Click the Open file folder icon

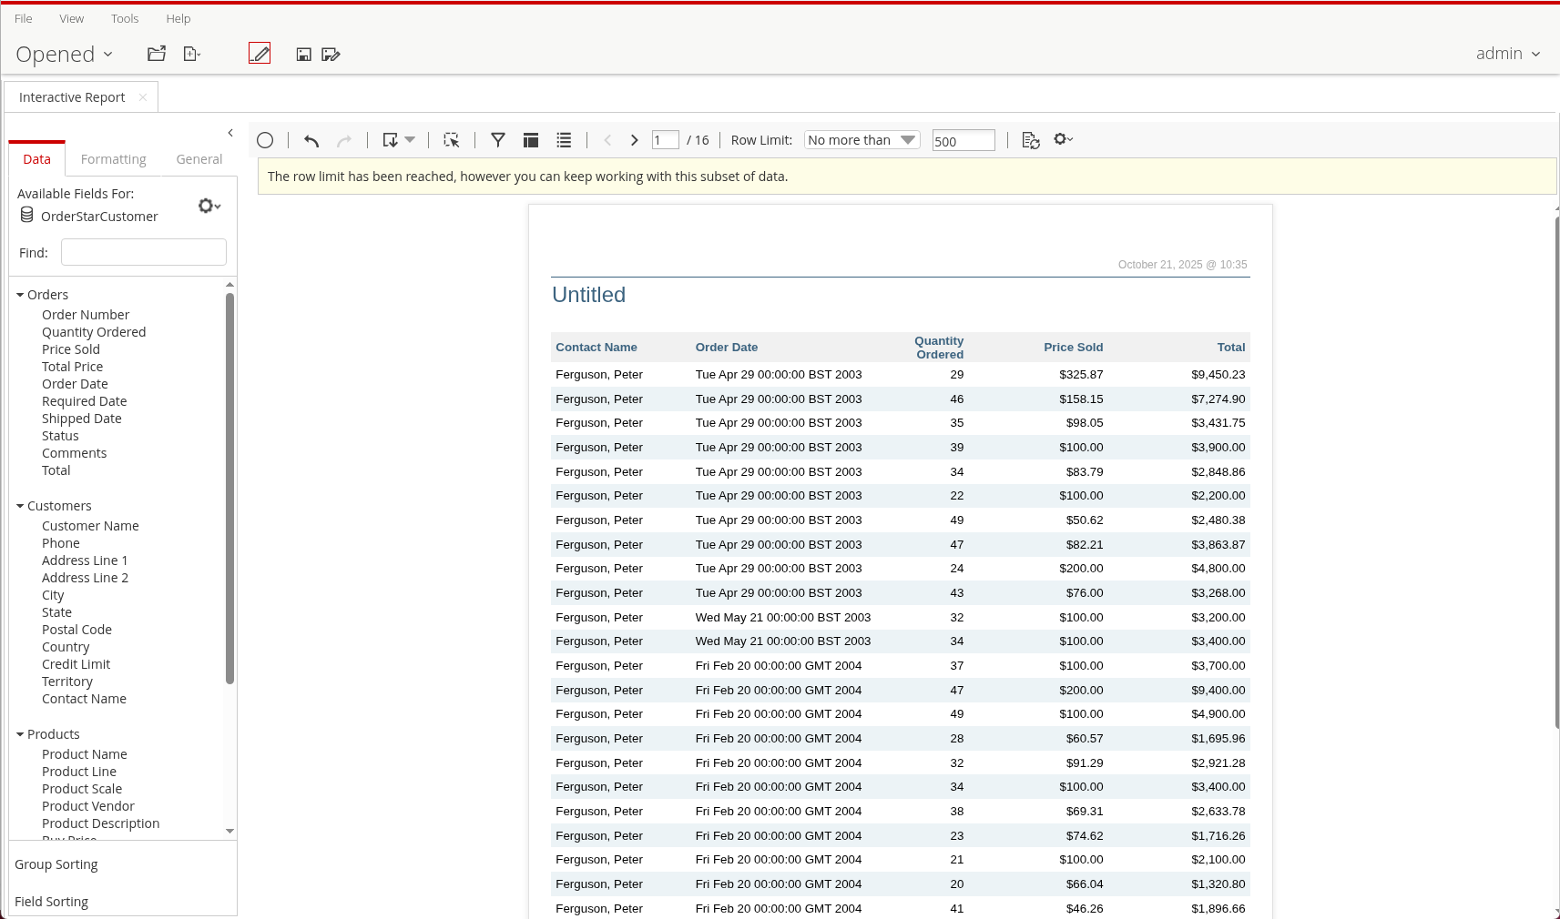coord(157,54)
